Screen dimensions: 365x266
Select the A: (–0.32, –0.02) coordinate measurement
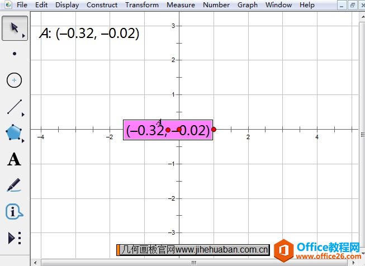pyautogui.click(x=89, y=34)
